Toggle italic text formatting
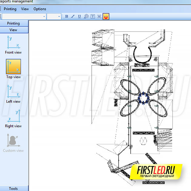 pyautogui.click(x=73, y=16)
